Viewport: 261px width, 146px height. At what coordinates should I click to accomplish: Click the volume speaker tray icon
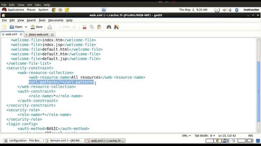pos(230,10)
